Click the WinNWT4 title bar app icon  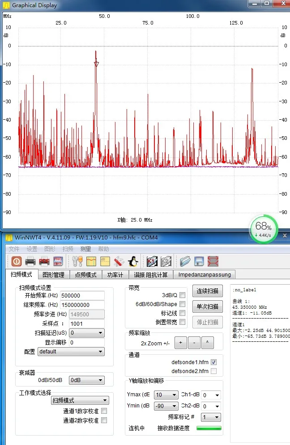coord(9,238)
